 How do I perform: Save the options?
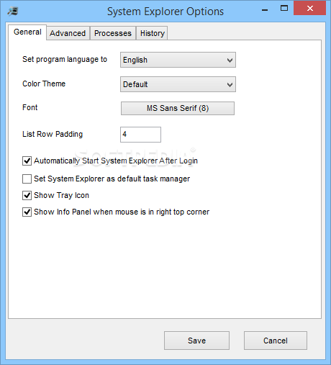coord(196,341)
